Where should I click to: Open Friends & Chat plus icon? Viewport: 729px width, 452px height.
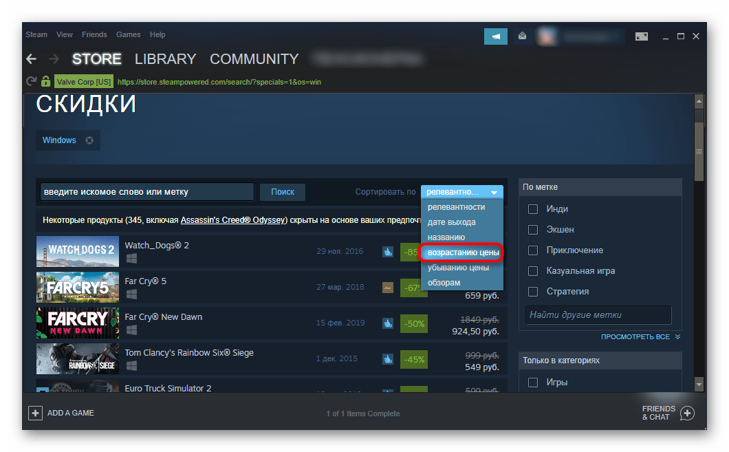tap(686, 413)
